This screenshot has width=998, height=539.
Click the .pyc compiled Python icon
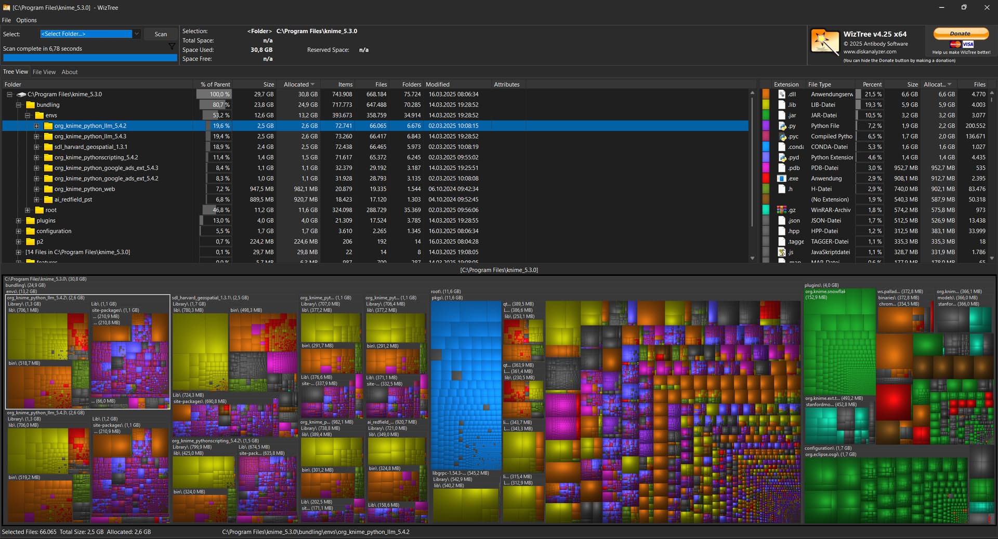click(781, 137)
